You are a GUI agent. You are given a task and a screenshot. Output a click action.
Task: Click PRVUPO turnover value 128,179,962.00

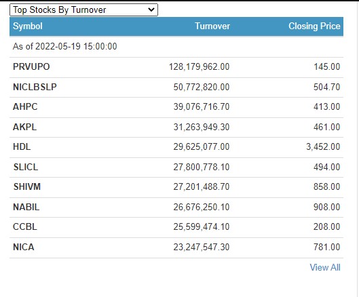click(200, 67)
